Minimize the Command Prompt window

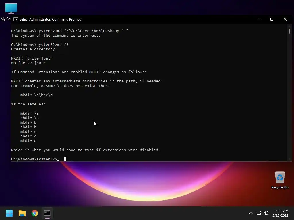click(259, 19)
